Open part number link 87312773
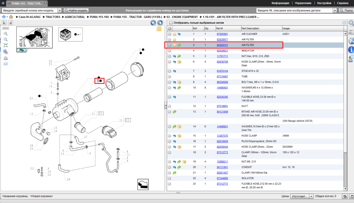354x203 pixels. [x=222, y=184]
